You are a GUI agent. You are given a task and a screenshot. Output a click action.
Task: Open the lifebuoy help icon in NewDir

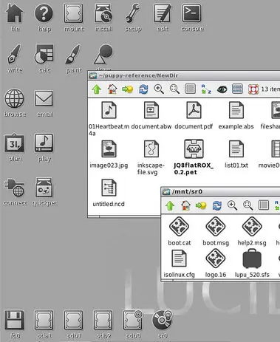[253, 89]
